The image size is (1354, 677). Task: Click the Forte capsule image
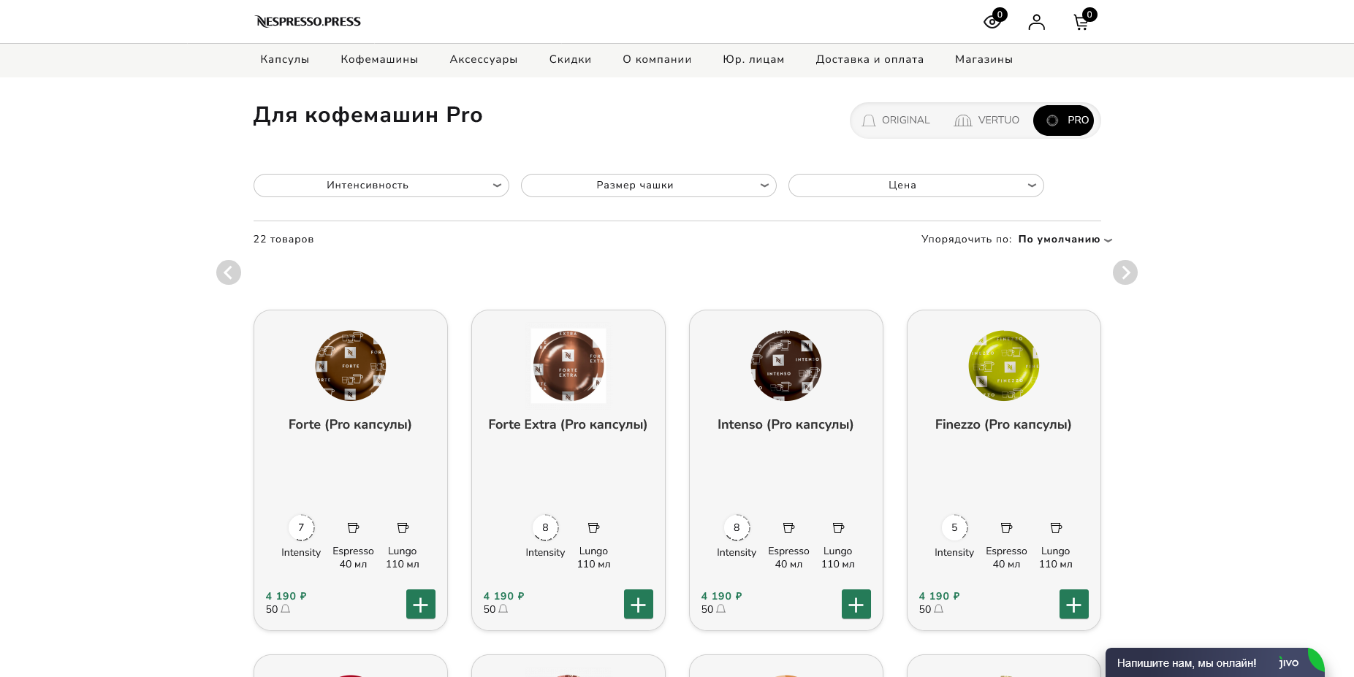(x=351, y=365)
